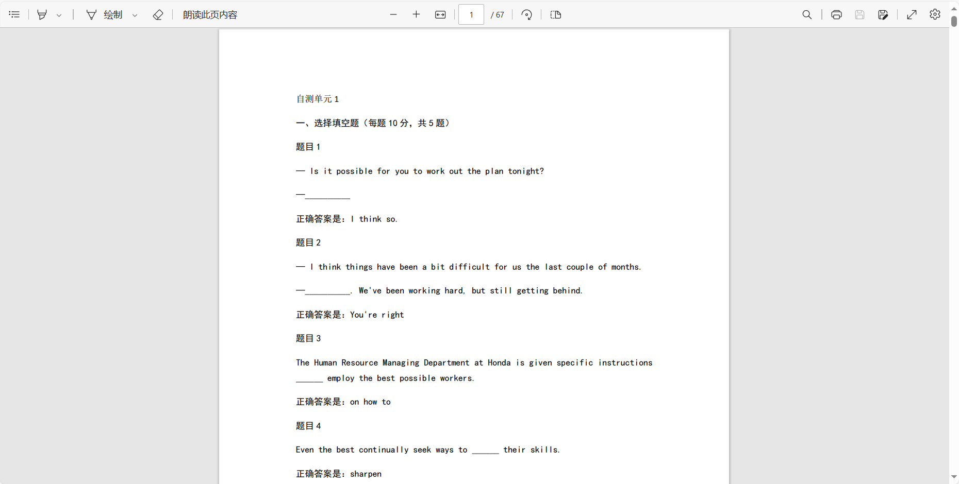Click the section heading 一、选择填空题

[373, 123]
